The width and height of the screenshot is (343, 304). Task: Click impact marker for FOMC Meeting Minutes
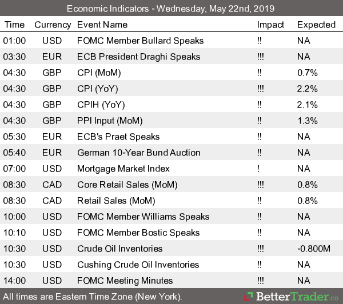coord(261,281)
